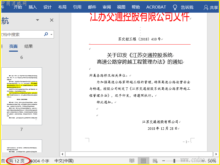Switch to the 设计 ribbon tab
Screen dimensions: 220x165
(x=48, y=7)
